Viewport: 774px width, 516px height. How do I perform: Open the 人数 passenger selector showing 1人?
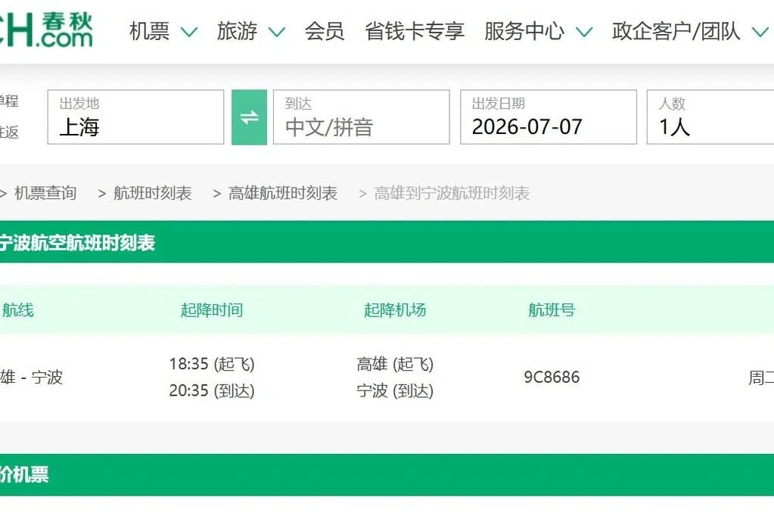tap(710, 117)
